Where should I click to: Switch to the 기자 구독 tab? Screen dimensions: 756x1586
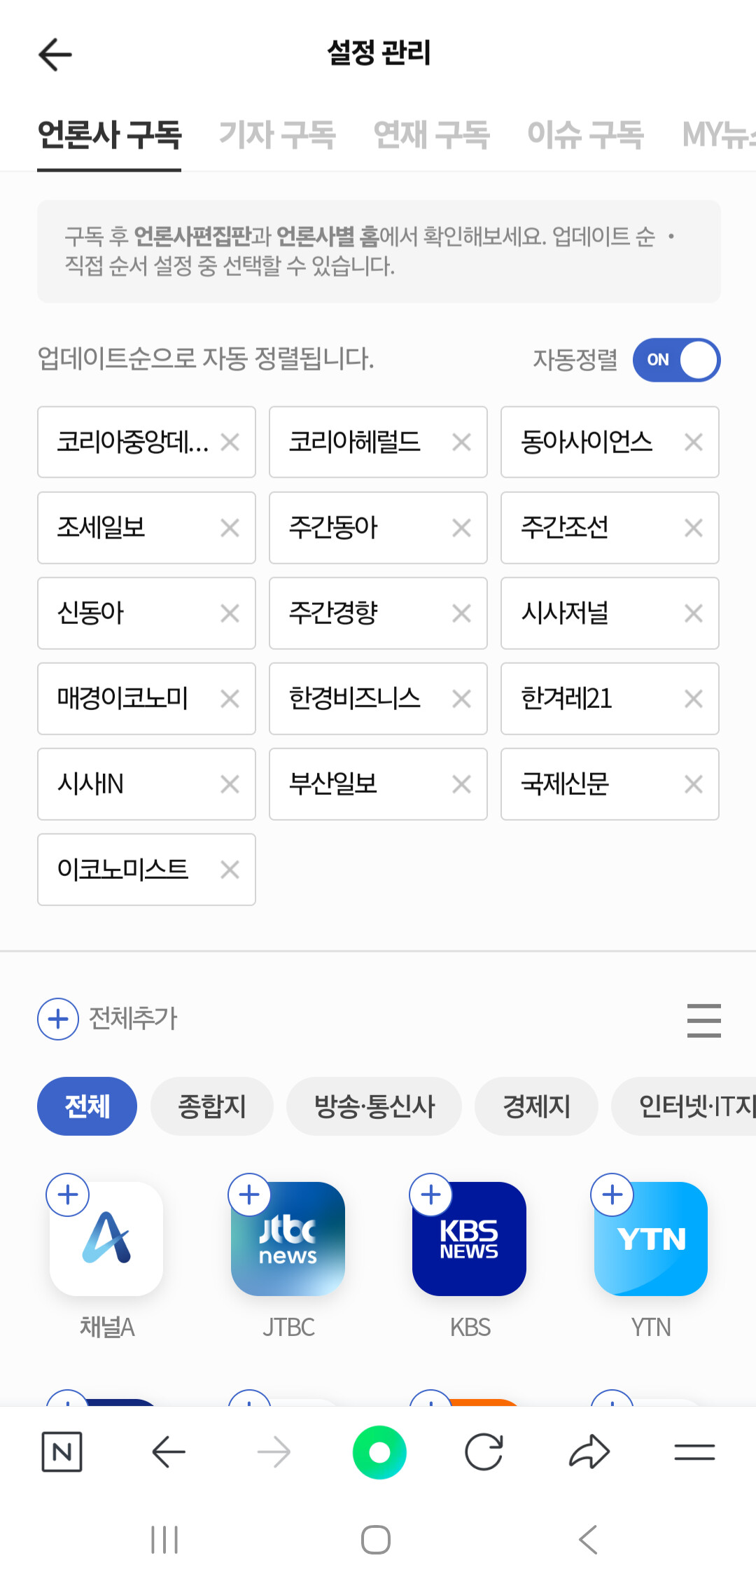277,134
